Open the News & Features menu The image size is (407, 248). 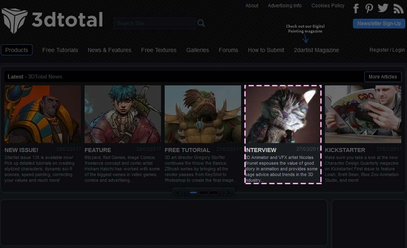pyautogui.click(x=109, y=50)
